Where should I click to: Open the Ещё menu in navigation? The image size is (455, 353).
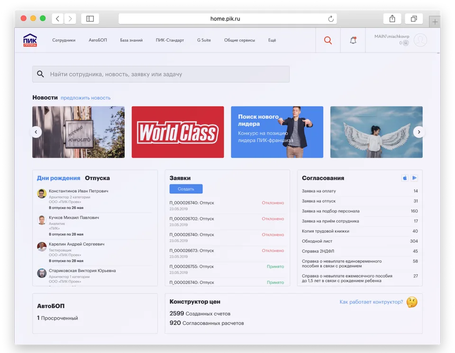(272, 40)
